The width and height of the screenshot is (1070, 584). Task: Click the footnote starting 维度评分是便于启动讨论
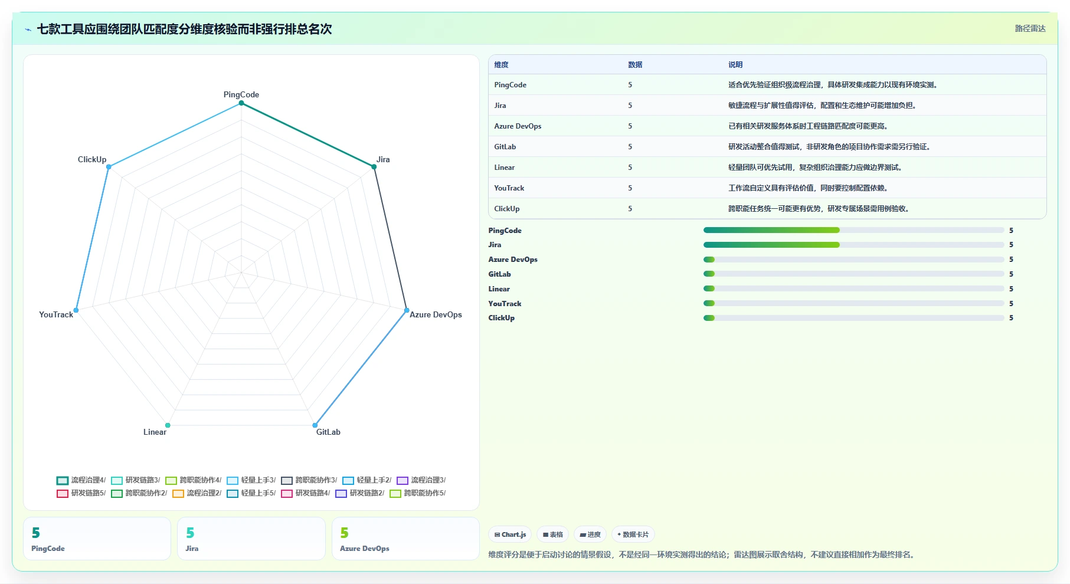click(x=702, y=555)
